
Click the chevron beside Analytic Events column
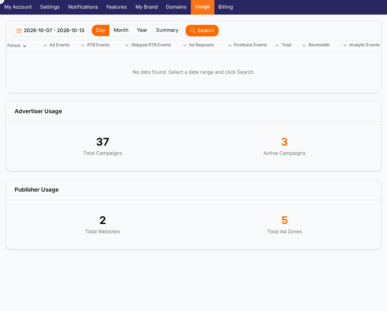click(345, 45)
